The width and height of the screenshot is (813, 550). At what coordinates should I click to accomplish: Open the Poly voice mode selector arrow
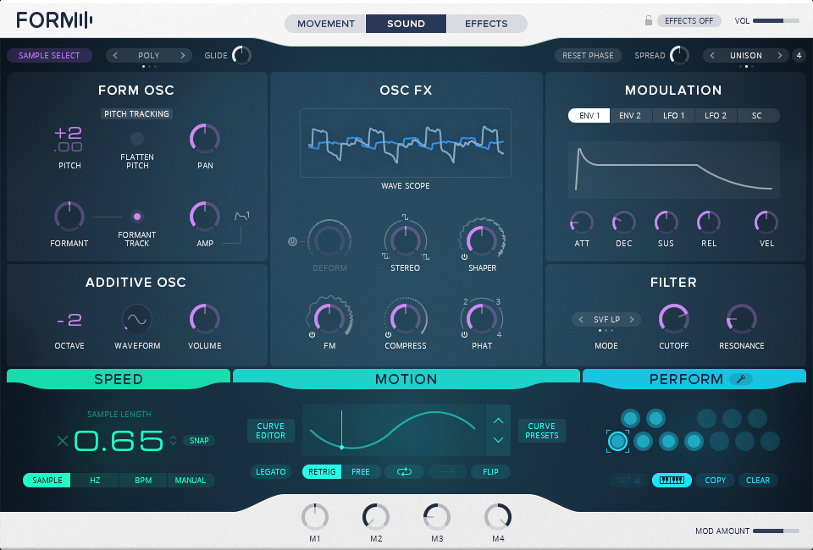[x=181, y=54]
